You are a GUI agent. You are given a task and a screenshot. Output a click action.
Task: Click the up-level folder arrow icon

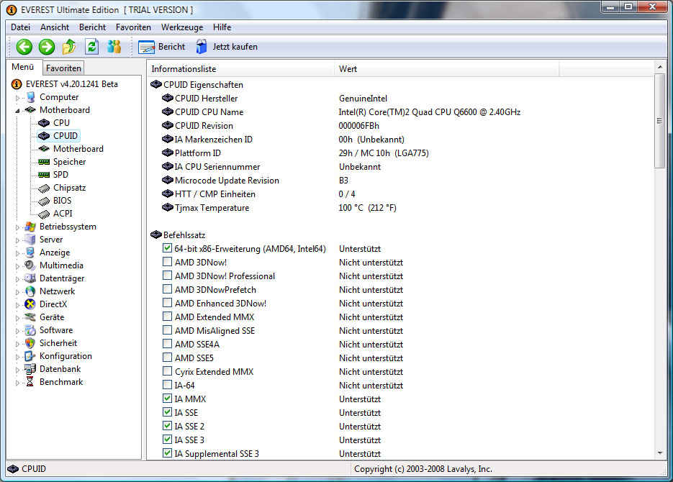click(69, 47)
